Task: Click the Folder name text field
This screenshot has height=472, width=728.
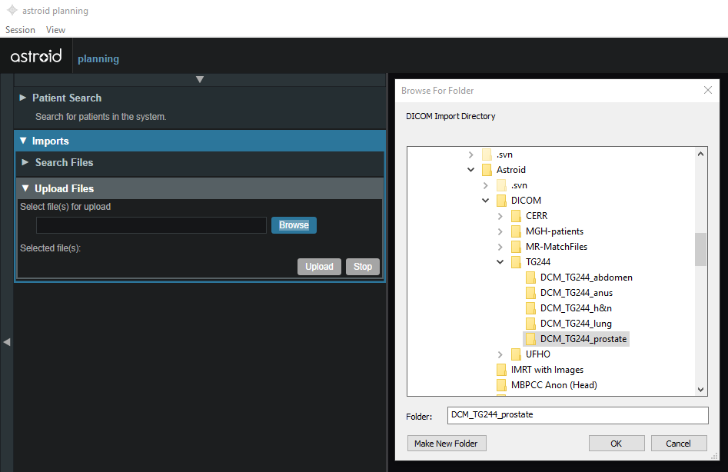Action: tap(577, 415)
